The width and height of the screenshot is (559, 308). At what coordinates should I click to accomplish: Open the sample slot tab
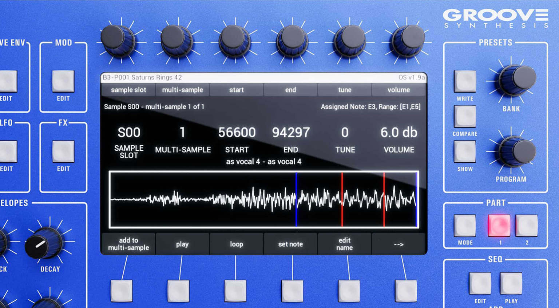tap(128, 90)
